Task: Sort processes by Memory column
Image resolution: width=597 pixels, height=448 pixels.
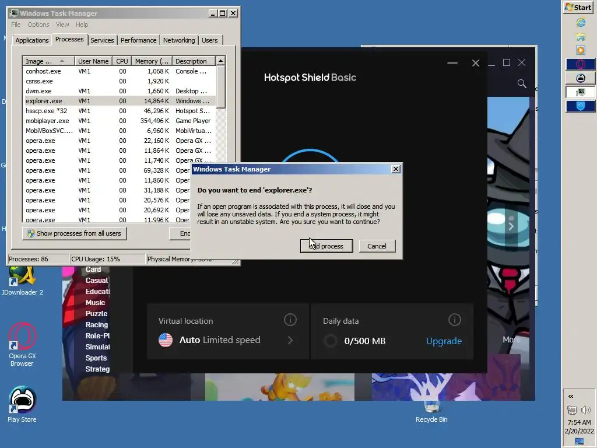Action: 152,61
